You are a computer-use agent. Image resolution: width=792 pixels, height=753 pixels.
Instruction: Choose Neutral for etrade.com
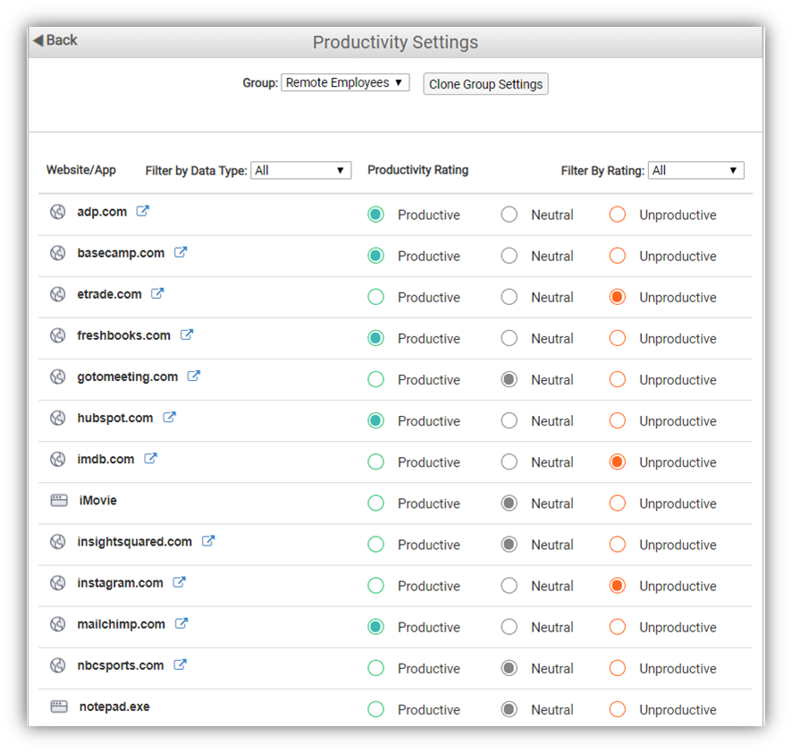[510, 297]
